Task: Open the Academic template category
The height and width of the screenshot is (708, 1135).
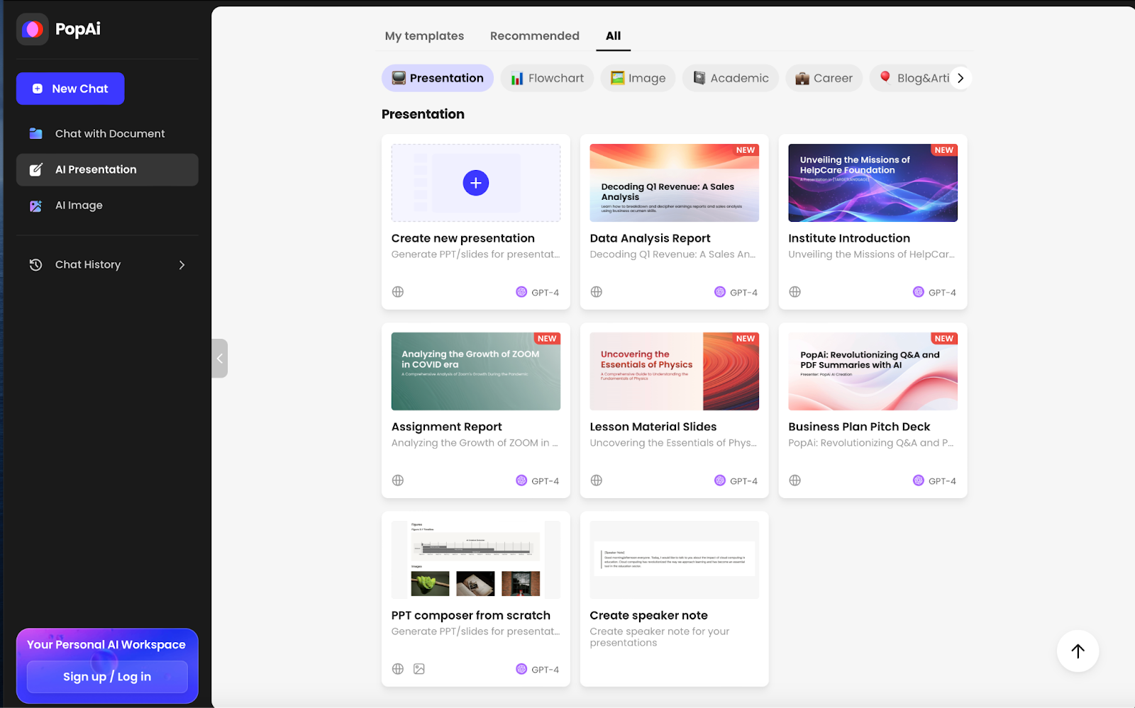Action: (730, 78)
